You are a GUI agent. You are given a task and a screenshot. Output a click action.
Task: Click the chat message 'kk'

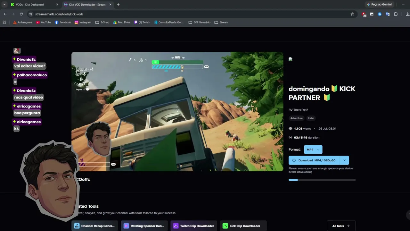16,128
